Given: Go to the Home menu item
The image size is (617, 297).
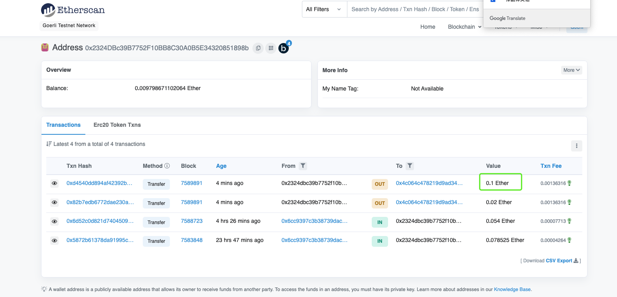Looking at the screenshot, I should [x=428, y=27].
